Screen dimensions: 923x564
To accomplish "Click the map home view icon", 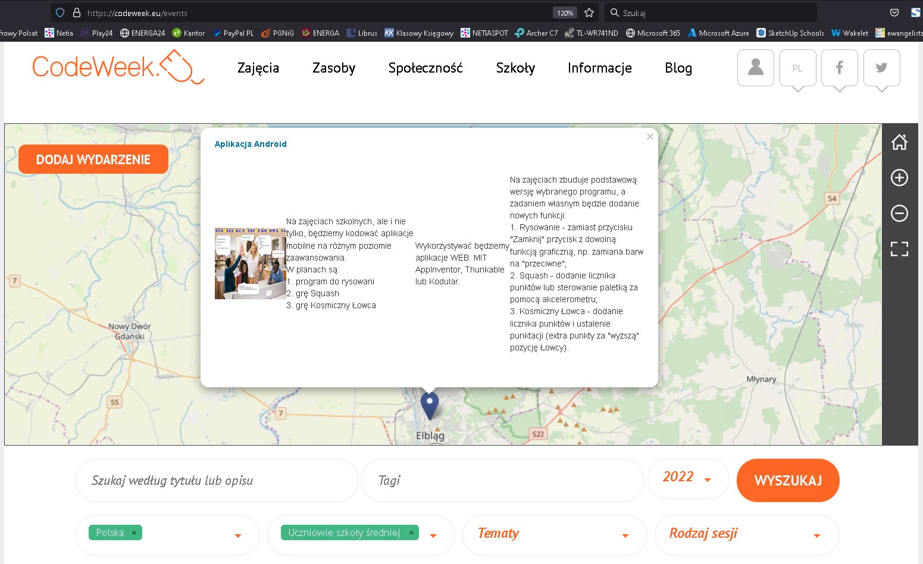I will click(899, 142).
